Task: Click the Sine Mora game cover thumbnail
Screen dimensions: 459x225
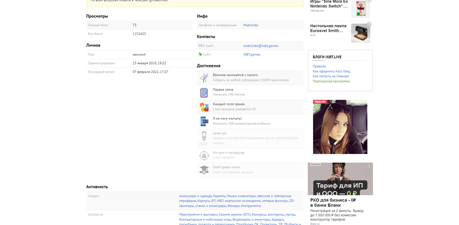Action: [x=361, y=8]
